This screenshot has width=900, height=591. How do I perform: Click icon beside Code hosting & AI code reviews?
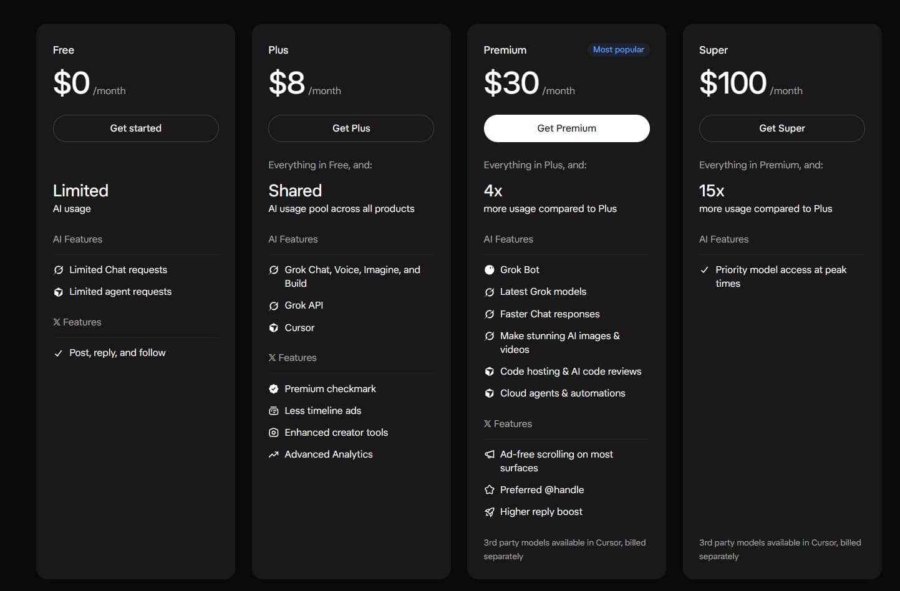[x=490, y=372]
